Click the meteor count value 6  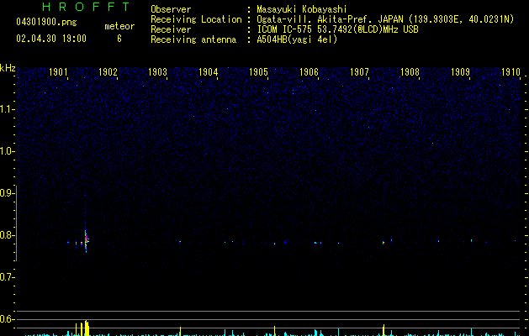[119, 39]
